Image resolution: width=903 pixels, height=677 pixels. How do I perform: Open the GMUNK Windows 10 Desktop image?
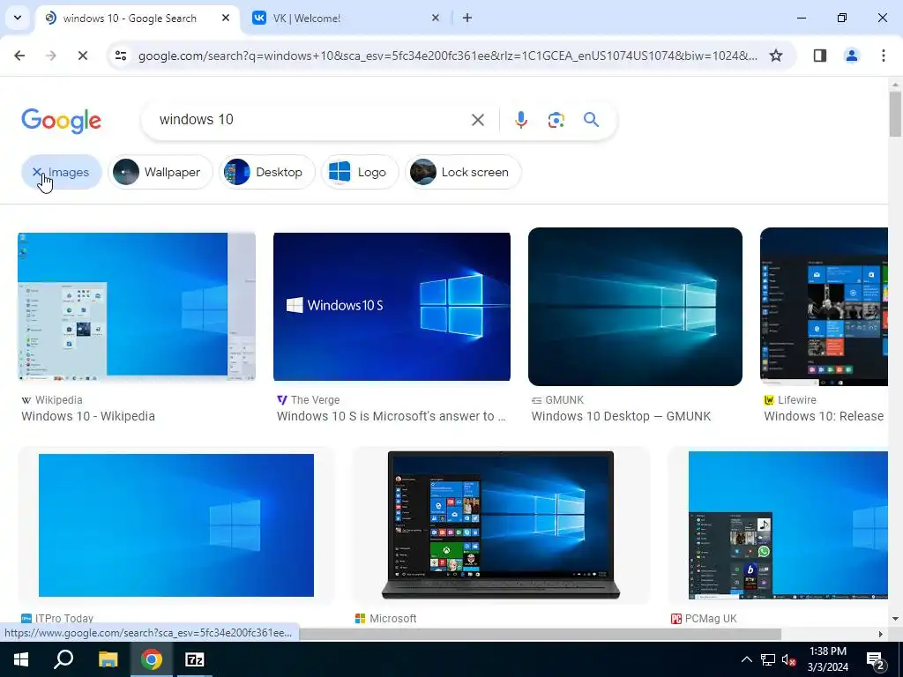(x=635, y=306)
